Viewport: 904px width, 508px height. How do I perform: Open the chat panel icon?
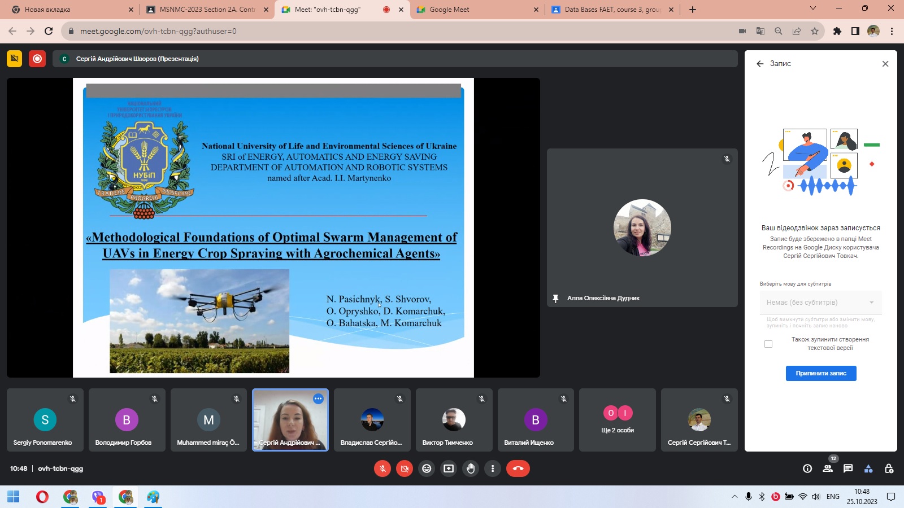pyautogui.click(x=848, y=468)
